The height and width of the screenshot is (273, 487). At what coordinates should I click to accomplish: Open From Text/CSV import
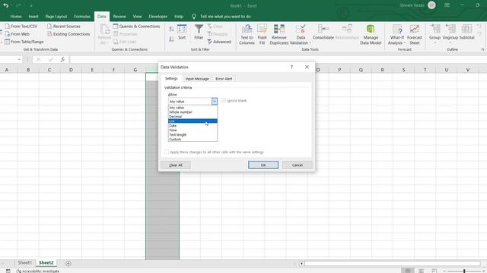[21, 27]
